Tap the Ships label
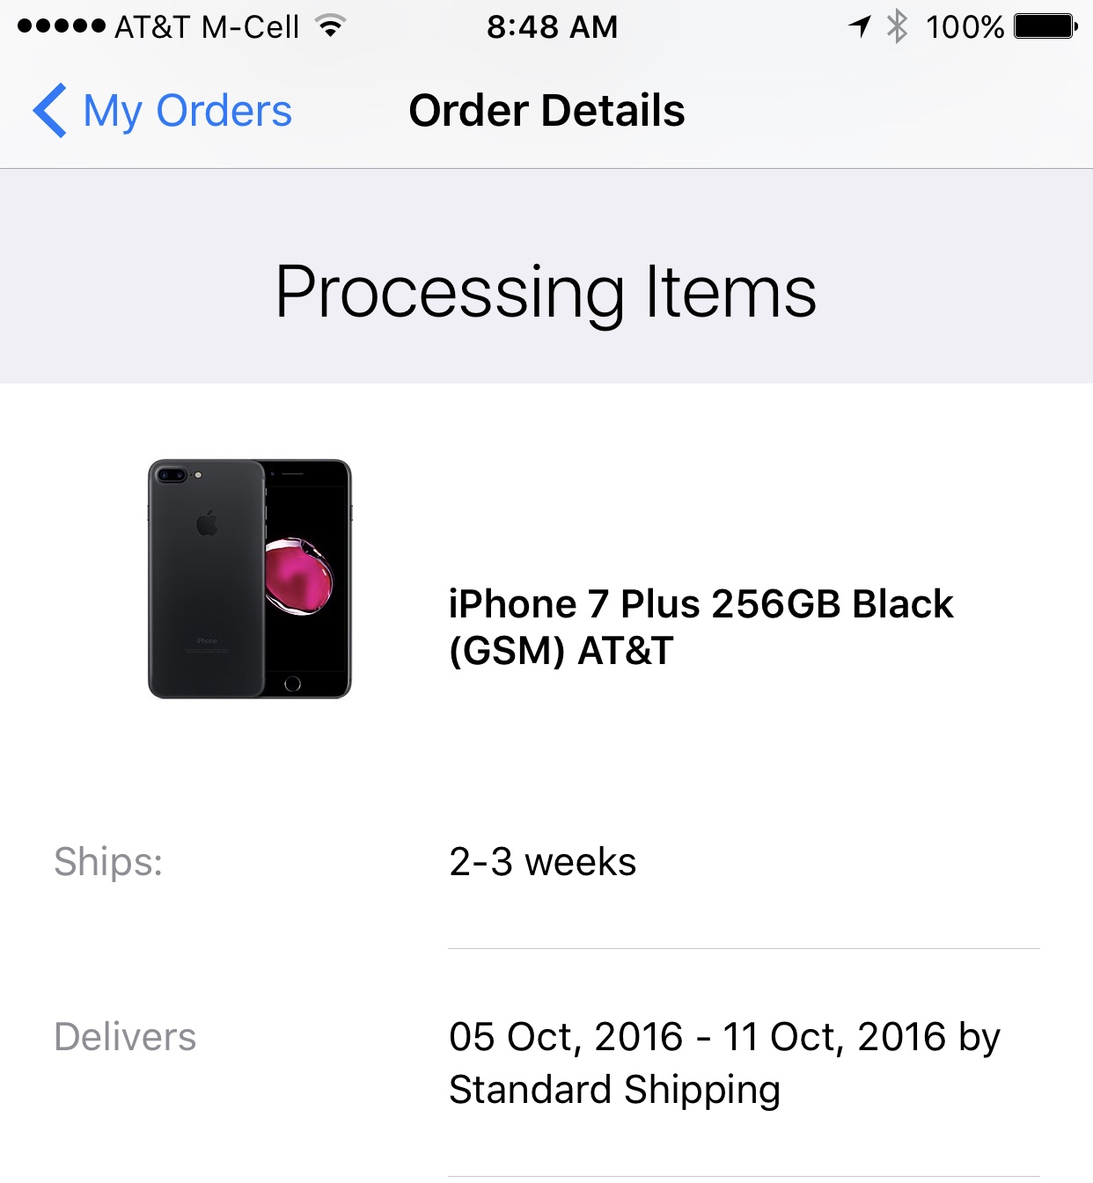1093x1183 pixels. (x=108, y=862)
